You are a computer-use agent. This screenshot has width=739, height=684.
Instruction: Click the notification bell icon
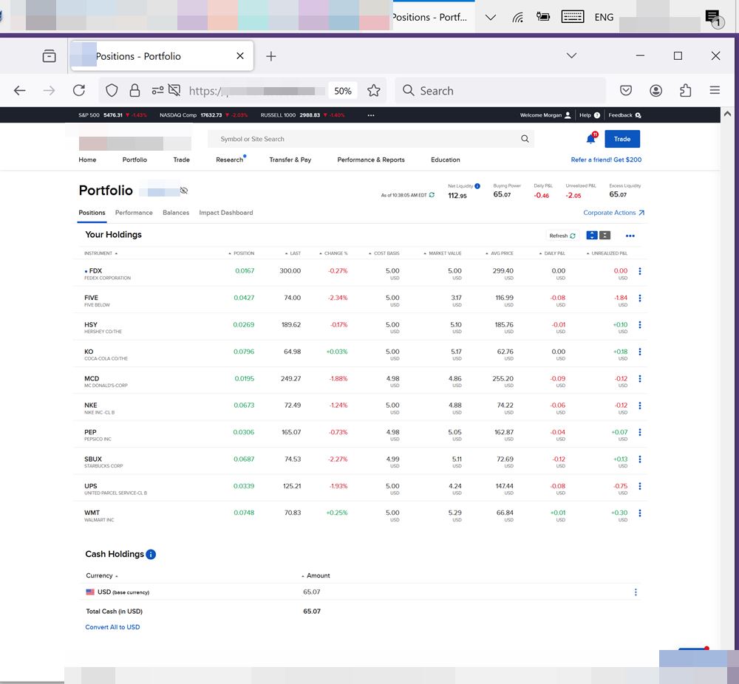[x=591, y=138]
